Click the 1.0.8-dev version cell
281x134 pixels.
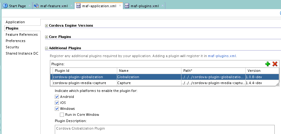click(262, 77)
